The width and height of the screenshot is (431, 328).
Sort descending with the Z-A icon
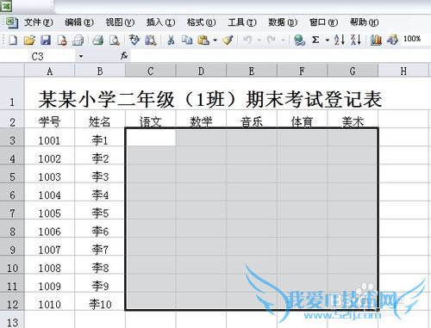pos(356,40)
